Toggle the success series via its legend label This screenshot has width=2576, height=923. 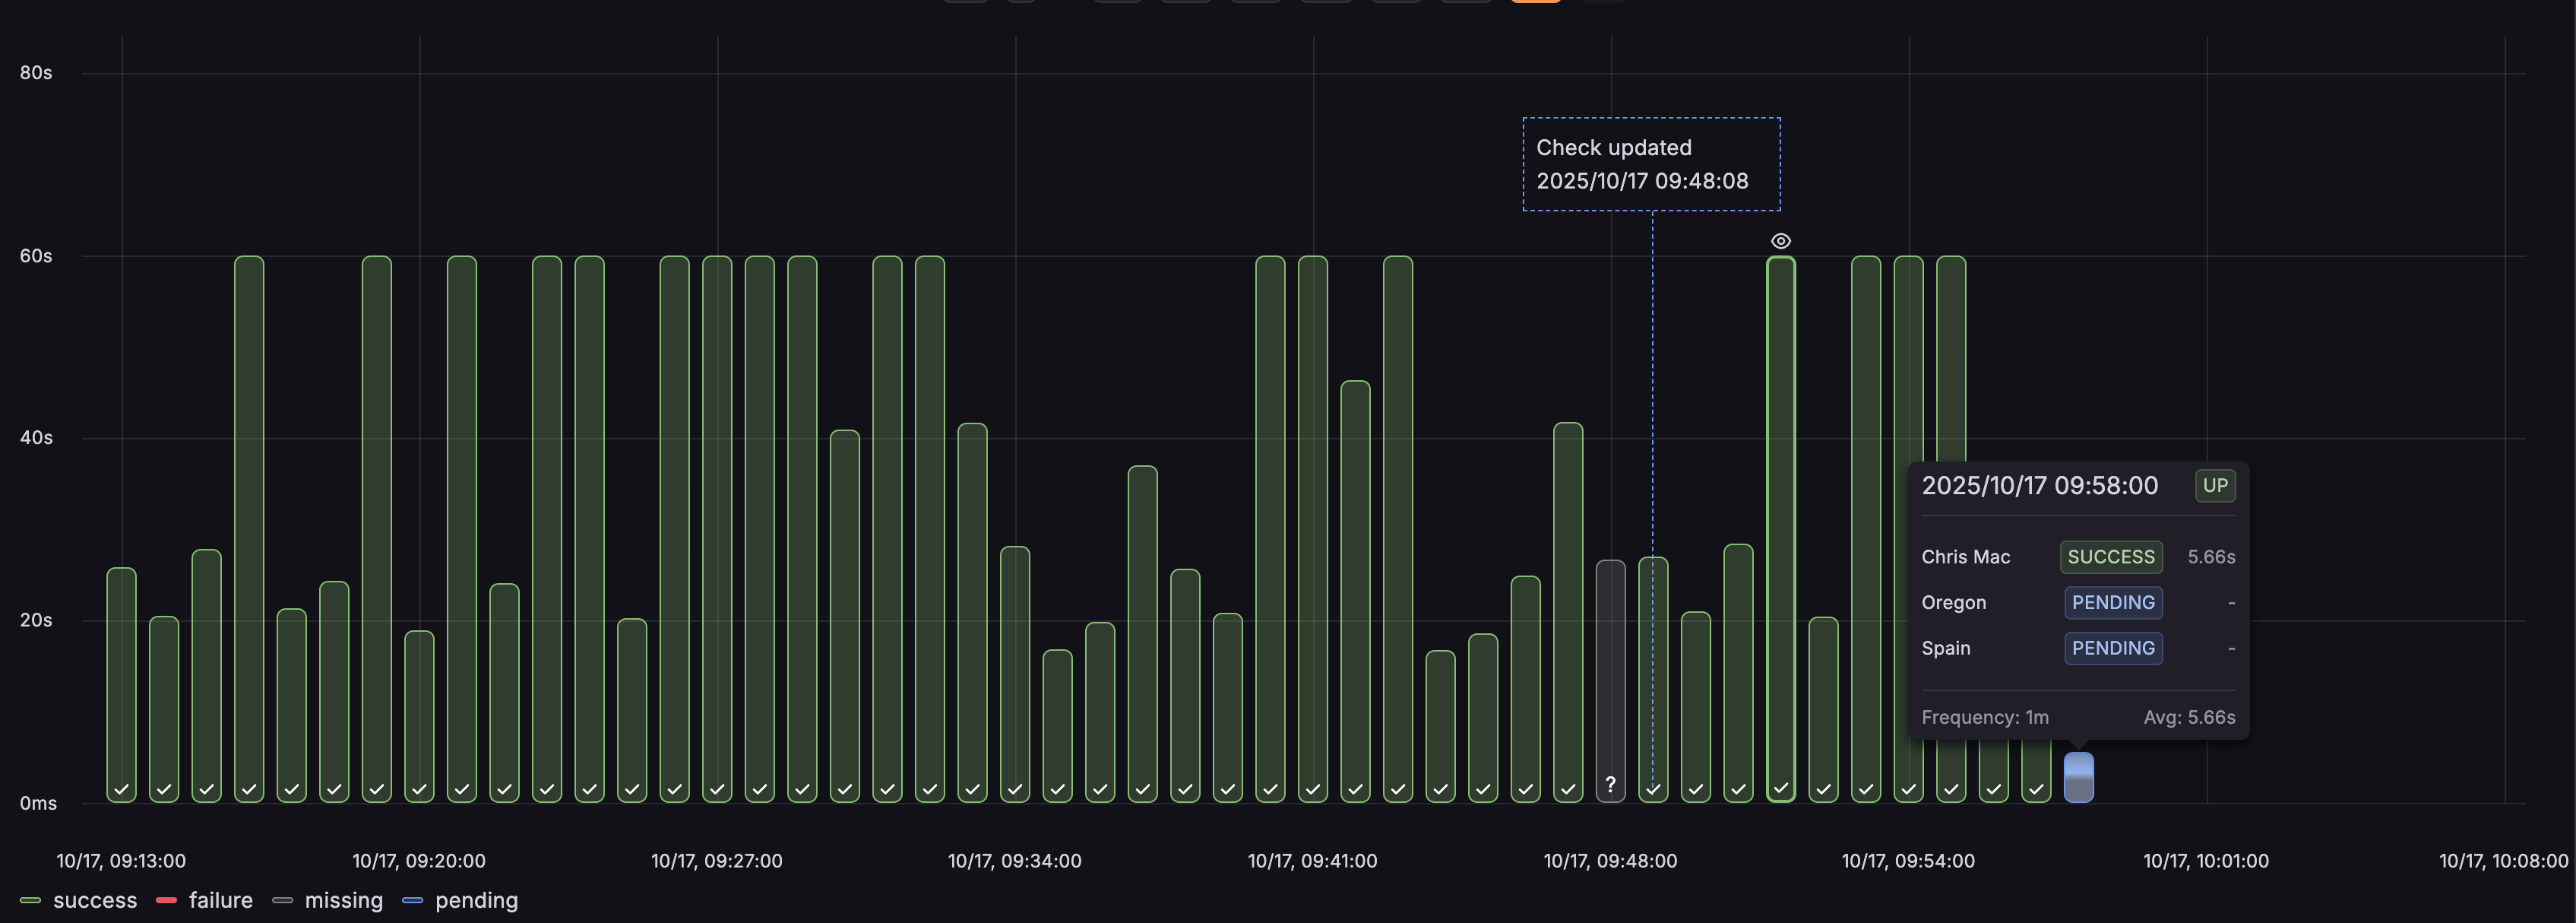(x=95, y=900)
